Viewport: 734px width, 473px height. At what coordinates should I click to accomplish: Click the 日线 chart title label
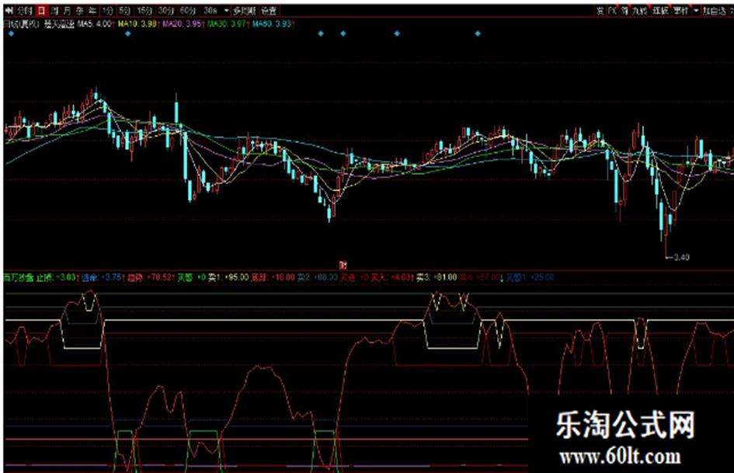tap(22, 23)
